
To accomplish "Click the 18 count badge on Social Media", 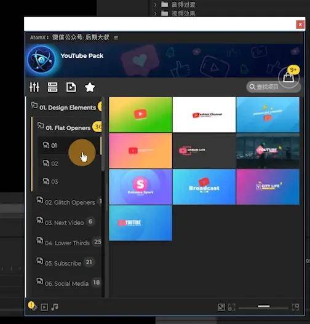I will [x=97, y=282].
